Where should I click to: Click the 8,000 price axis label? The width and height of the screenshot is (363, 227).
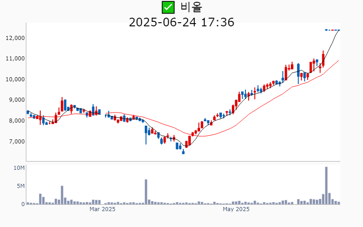pyautogui.click(x=17, y=121)
